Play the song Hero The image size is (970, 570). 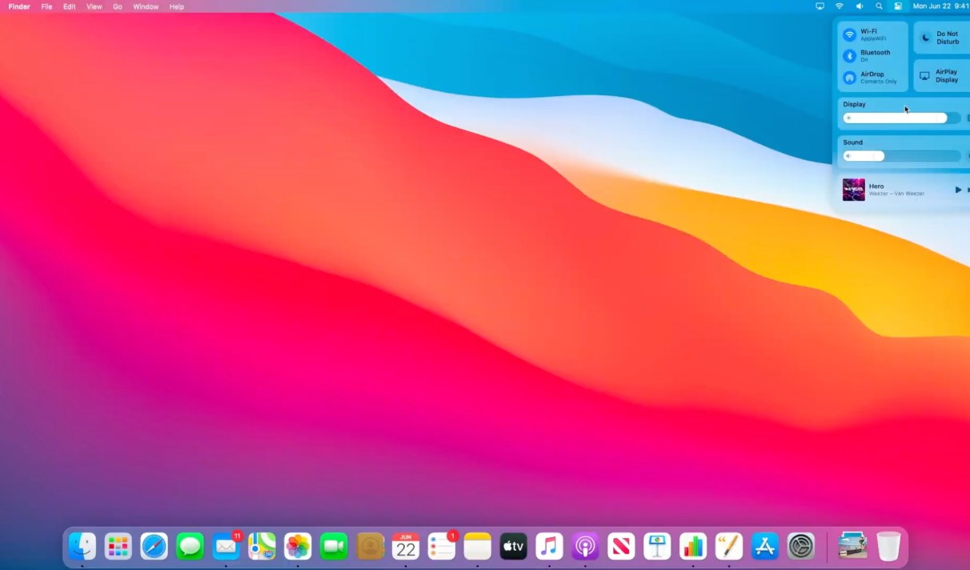tap(958, 190)
